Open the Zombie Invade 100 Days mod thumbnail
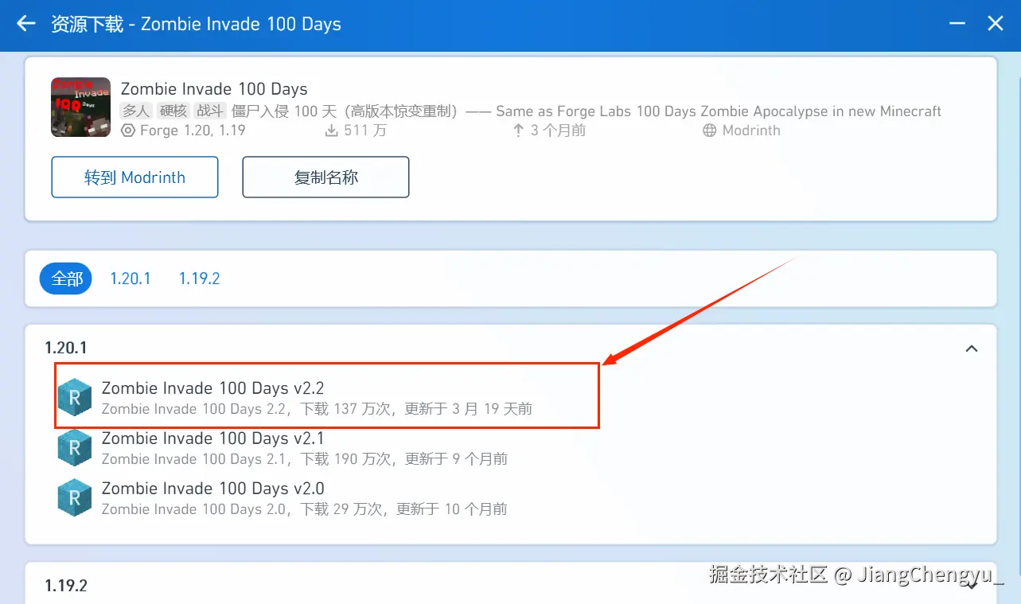This screenshot has height=604, width=1021. pyautogui.click(x=80, y=107)
